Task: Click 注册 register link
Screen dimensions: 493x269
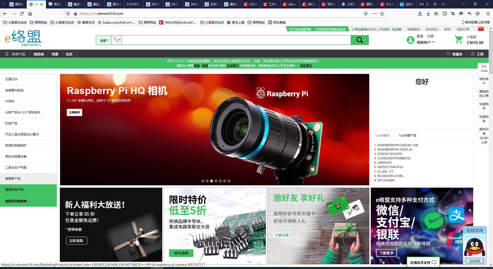Action: [x=430, y=36]
